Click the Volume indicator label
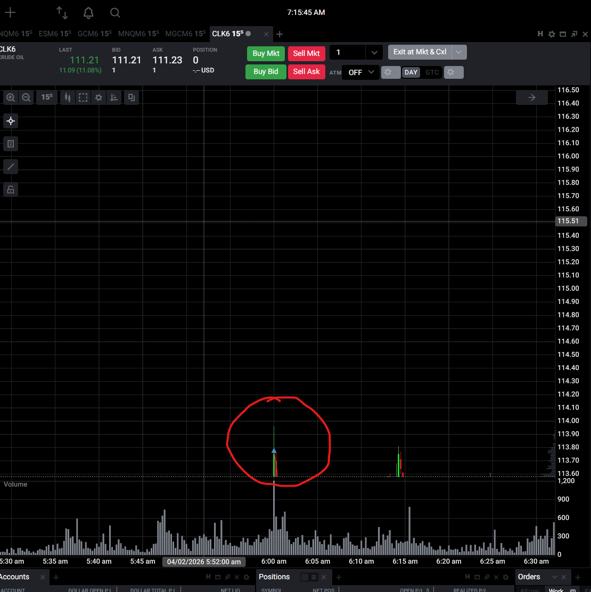The image size is (591, 592). pyautogui.click(x=15, y=484)
